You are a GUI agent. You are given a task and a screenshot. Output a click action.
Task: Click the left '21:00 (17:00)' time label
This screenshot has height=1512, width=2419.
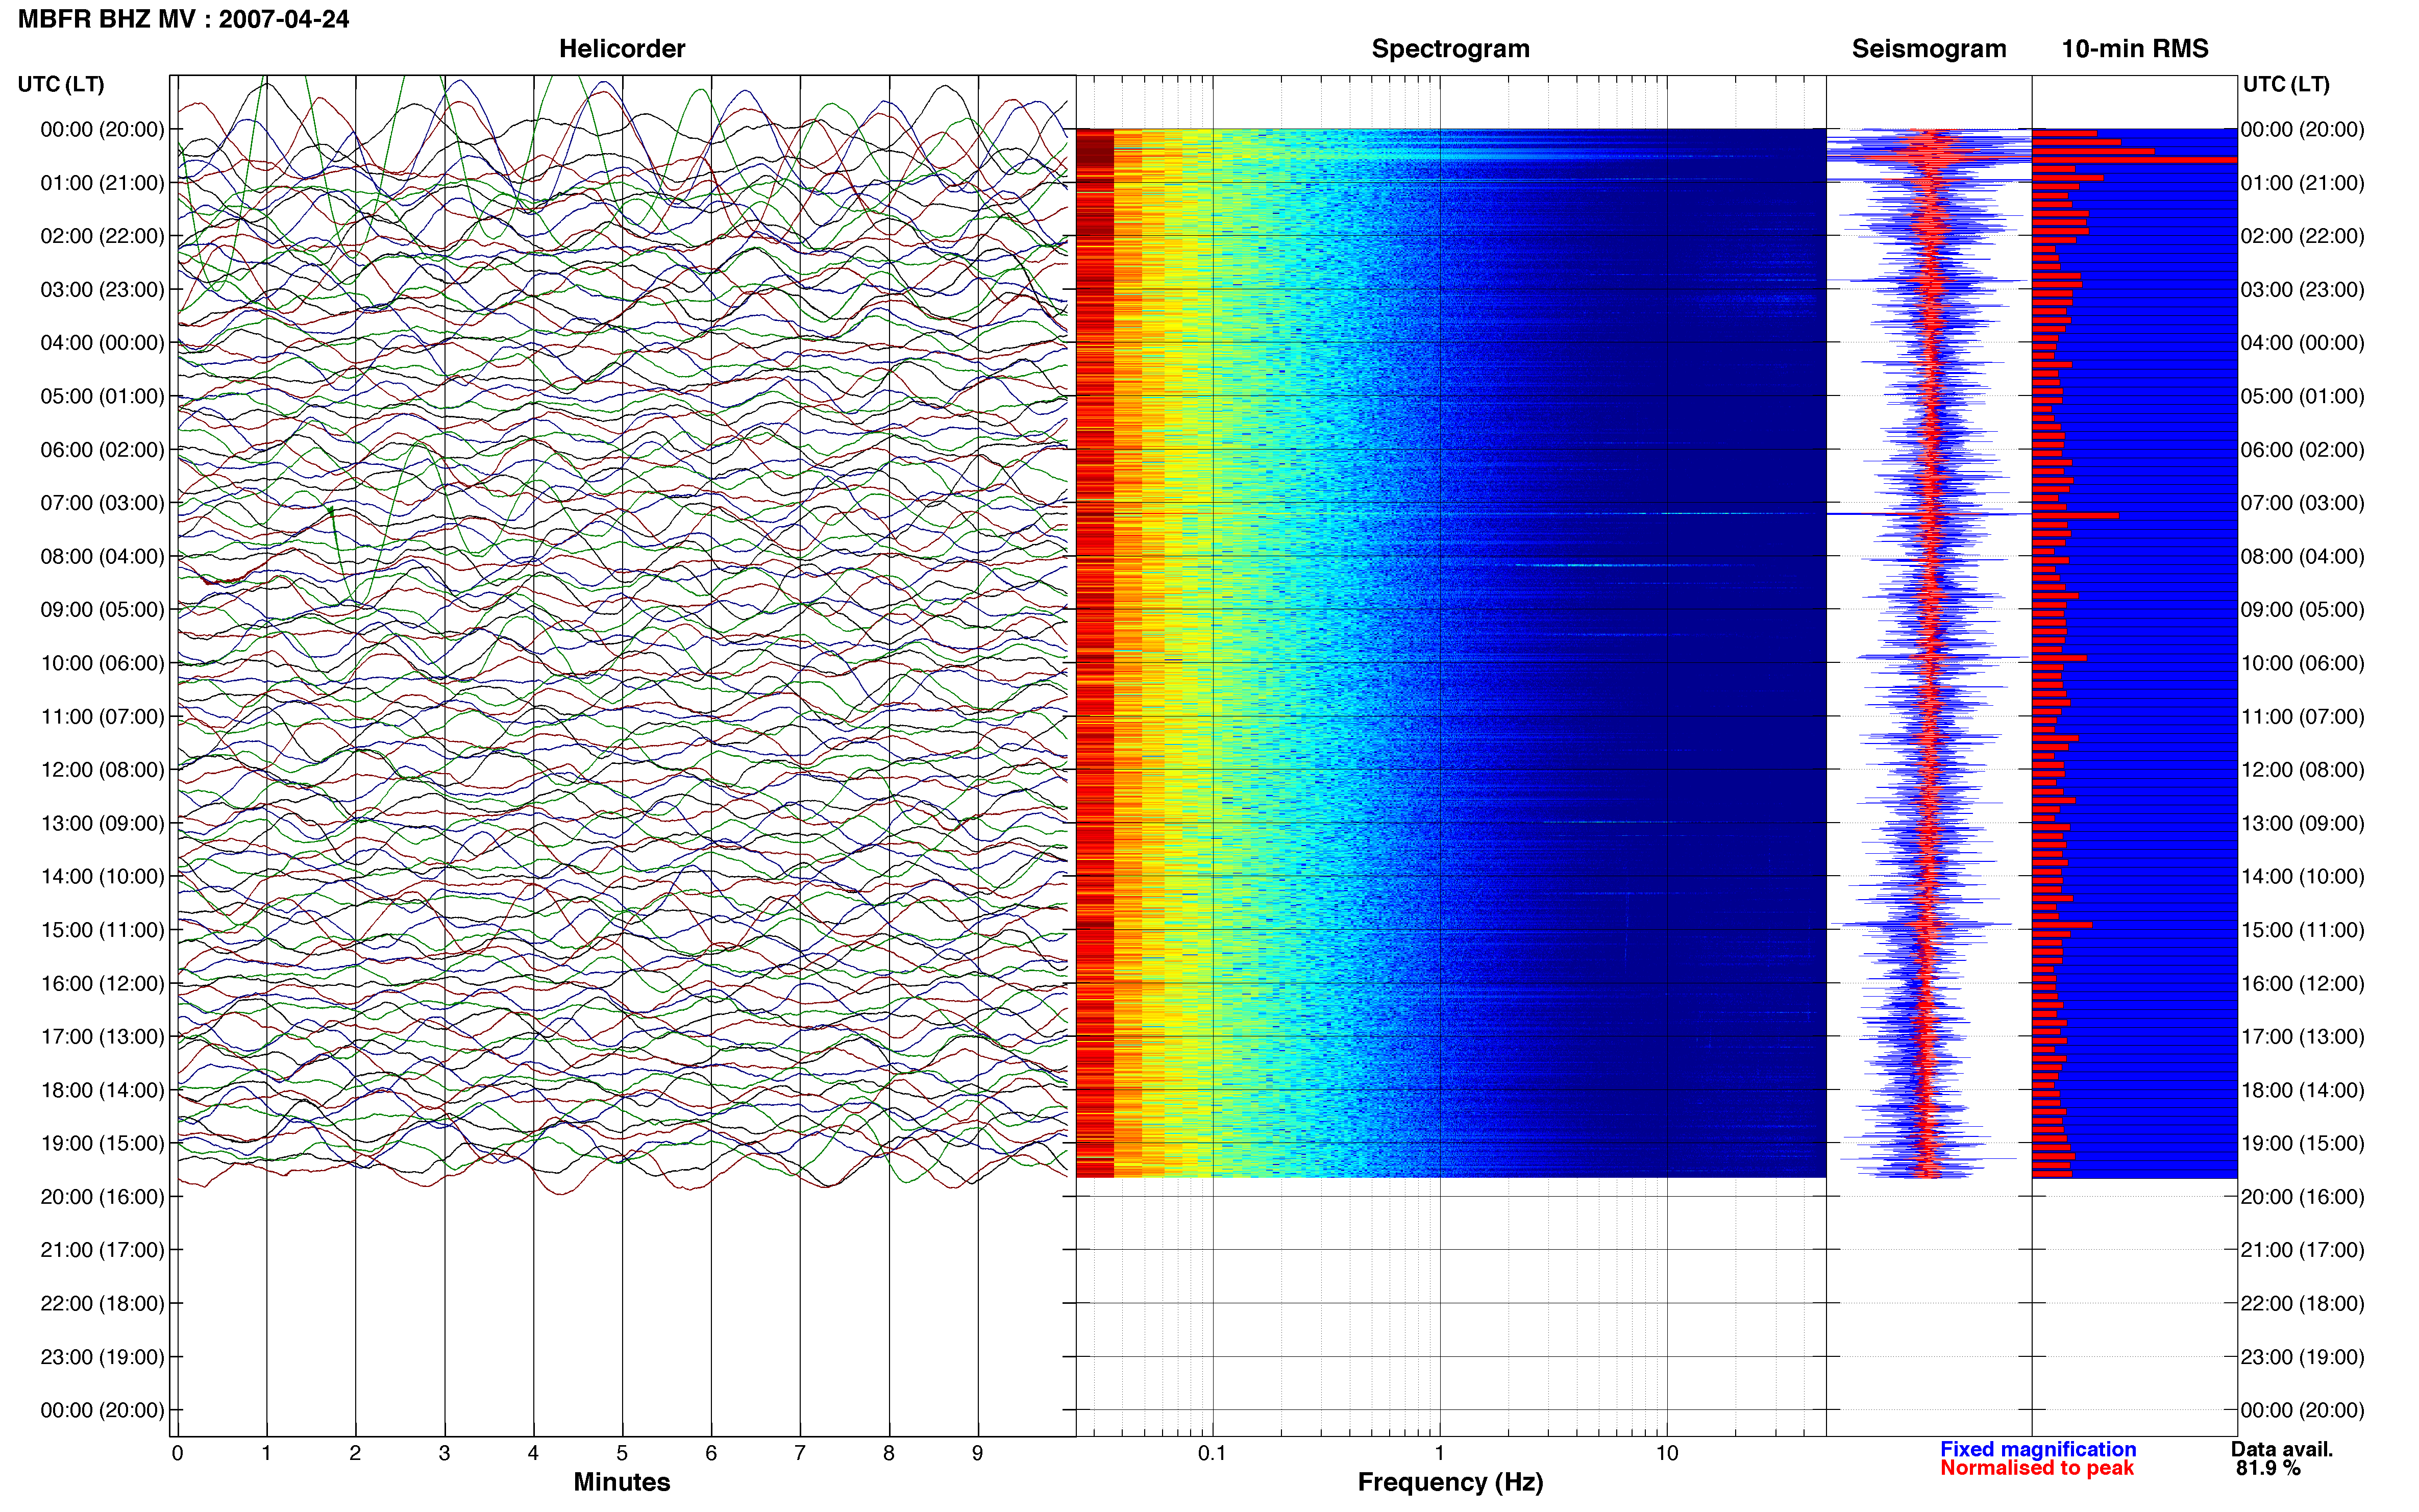[102, 1250]
